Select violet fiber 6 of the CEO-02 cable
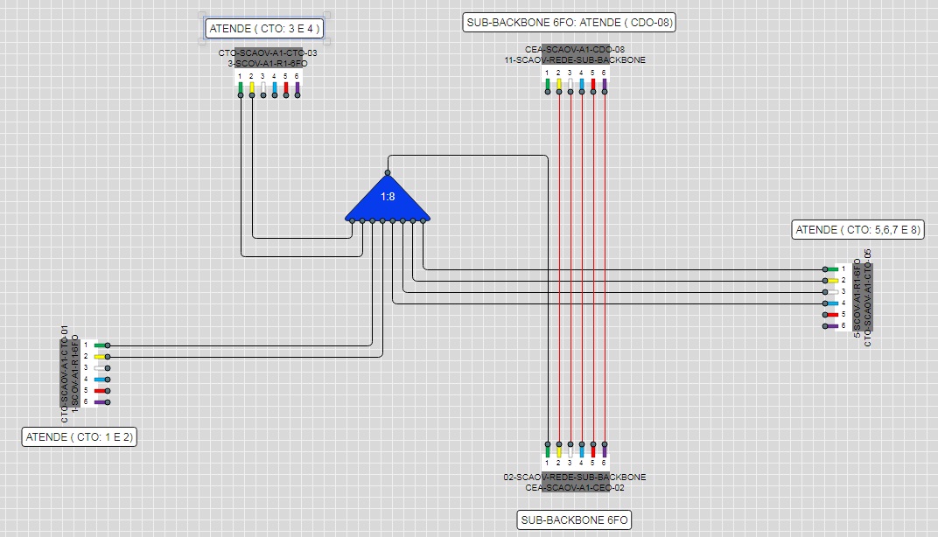Image resolution: width=938 pixels, height=537 pixels. click(x=605, y=452)
